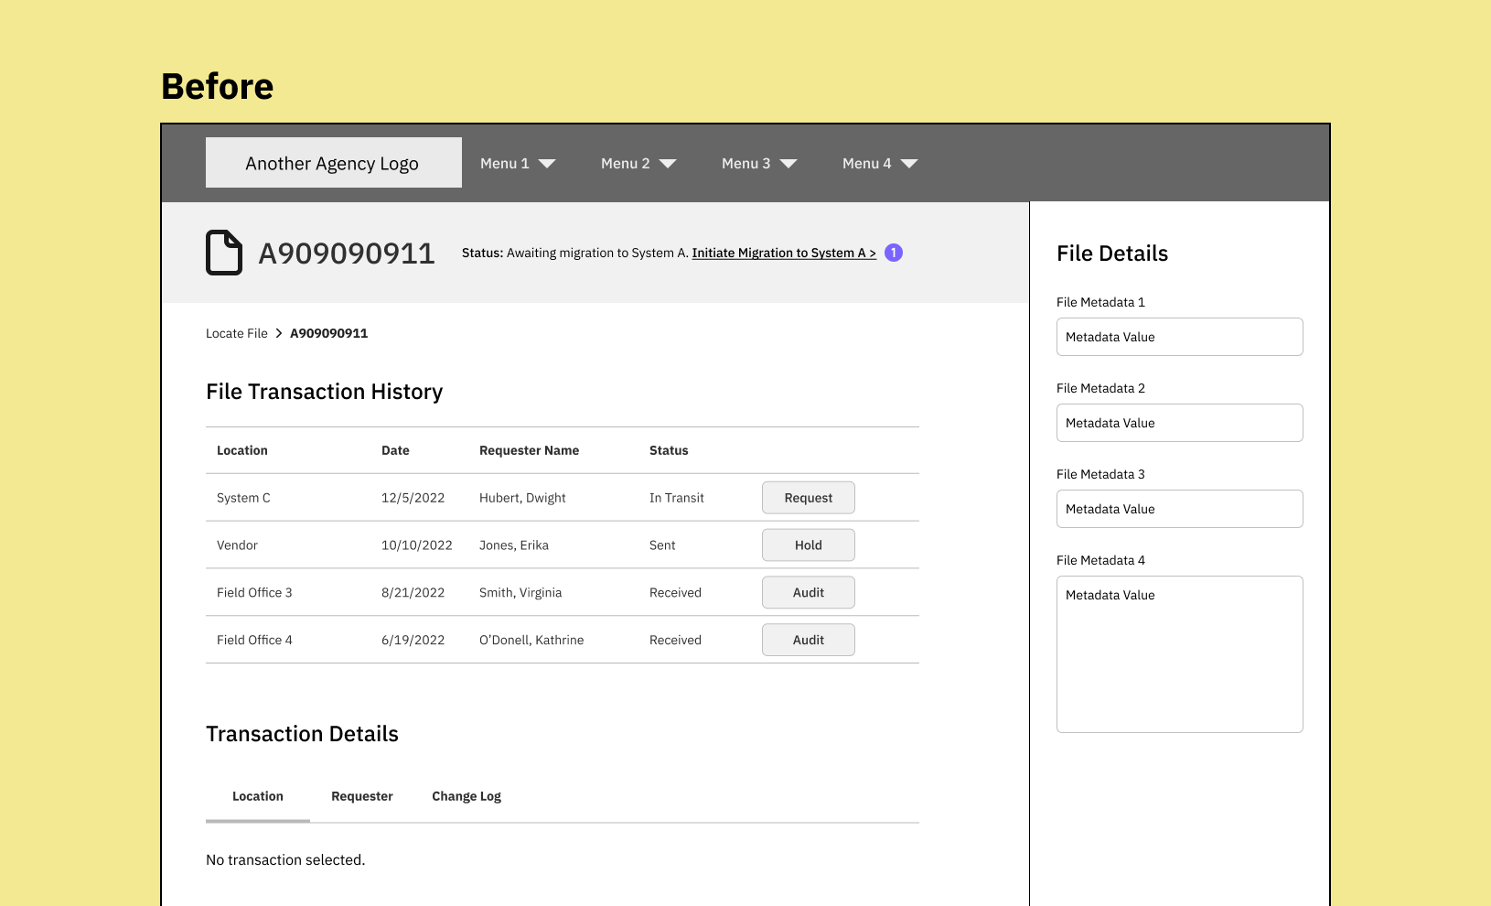Follow the Initiate Migration to System A link
The width and height of the screenshot is (1491, 906).
pyautogui.click(x=784, y=253)
